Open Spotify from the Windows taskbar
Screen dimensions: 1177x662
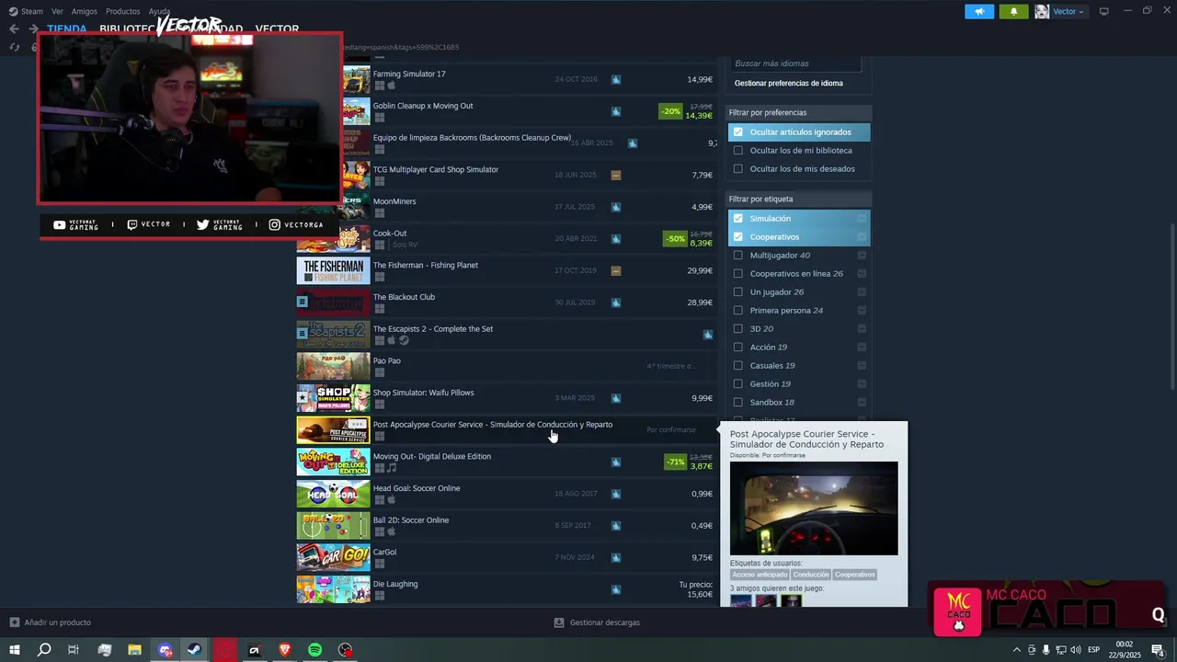(314, 650)
